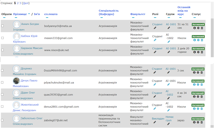This screenshot has height=128, width=214.
Task: Delete enrolment trash icon for Бабіюк Юрій
Action: coord(202,40)
